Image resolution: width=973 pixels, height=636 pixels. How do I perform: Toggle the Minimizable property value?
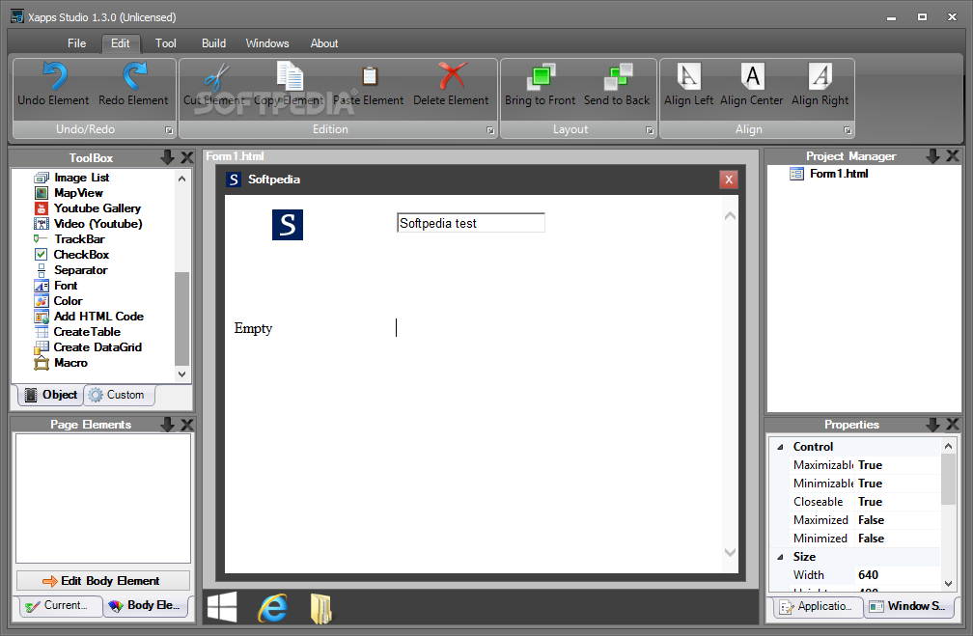[x=899, y=484]
